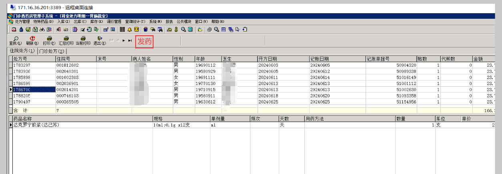Jump to the last record with the arrow
Screen dimensions: 502x174
[130, 41]
